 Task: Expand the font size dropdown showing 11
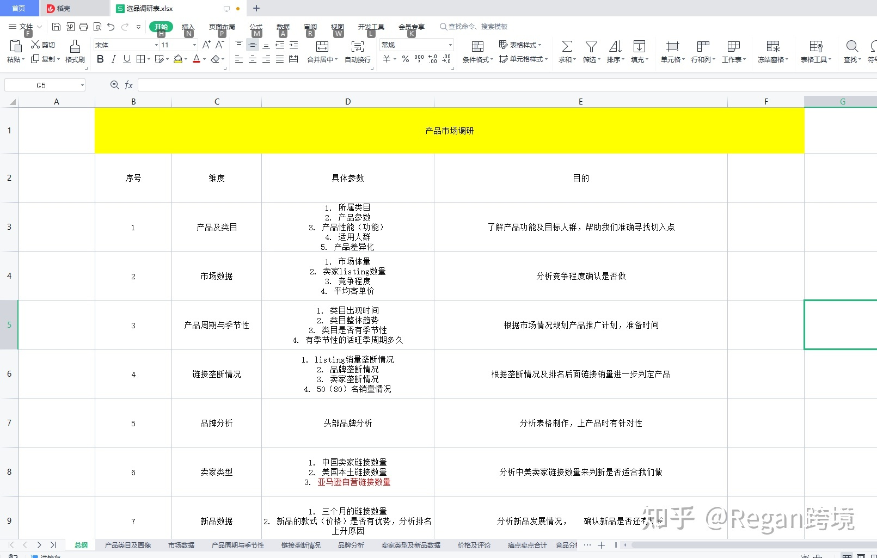194,45
